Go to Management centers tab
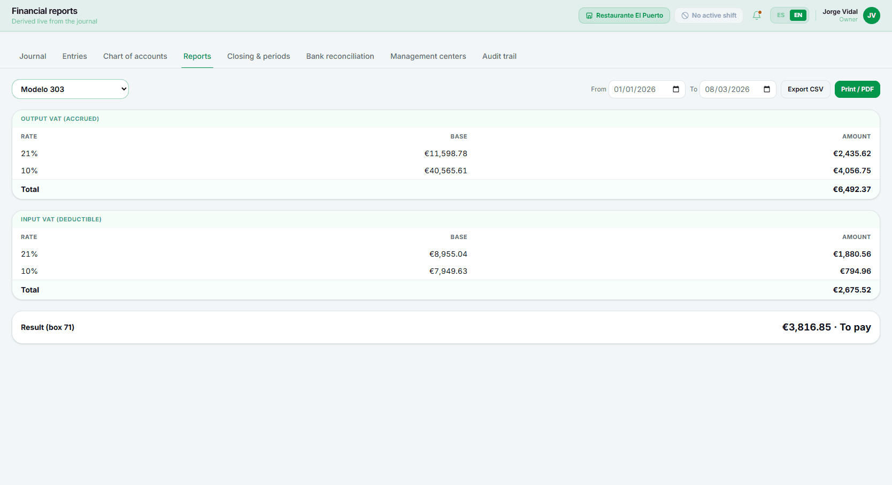 pos(428,56)
